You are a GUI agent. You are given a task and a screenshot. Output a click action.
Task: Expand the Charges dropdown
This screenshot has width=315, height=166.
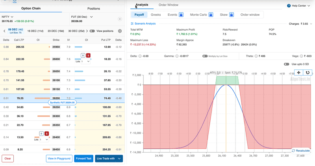click(311, 24)
